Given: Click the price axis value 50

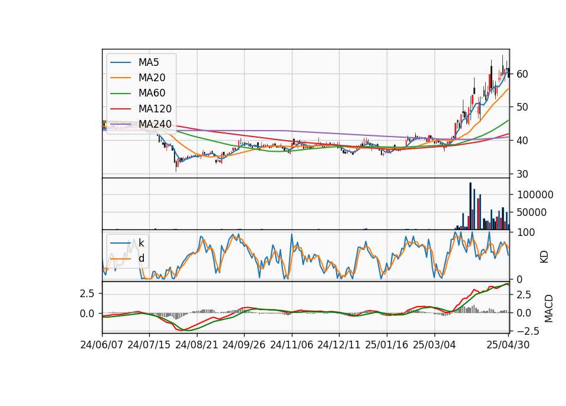Looking at the screenshot, I should [522, 107].
